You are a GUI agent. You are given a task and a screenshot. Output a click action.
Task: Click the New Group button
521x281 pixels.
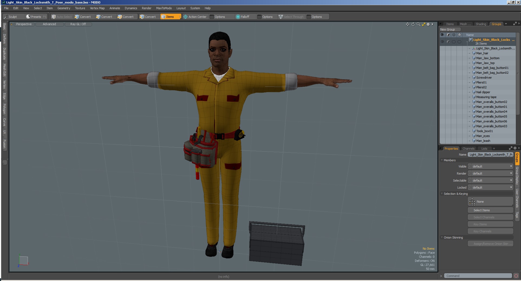(450, 29)
